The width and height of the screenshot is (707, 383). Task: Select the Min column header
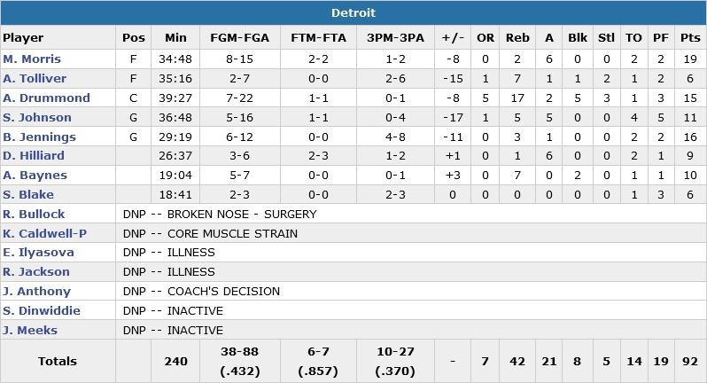click(x=175, y=38)
